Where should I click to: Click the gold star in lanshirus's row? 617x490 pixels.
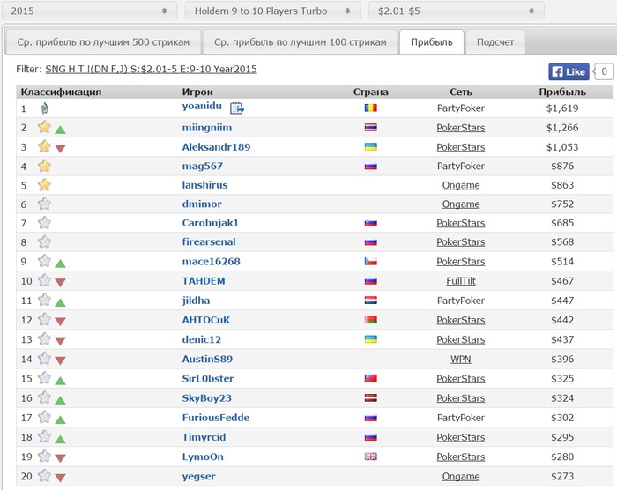pos(44,185)
